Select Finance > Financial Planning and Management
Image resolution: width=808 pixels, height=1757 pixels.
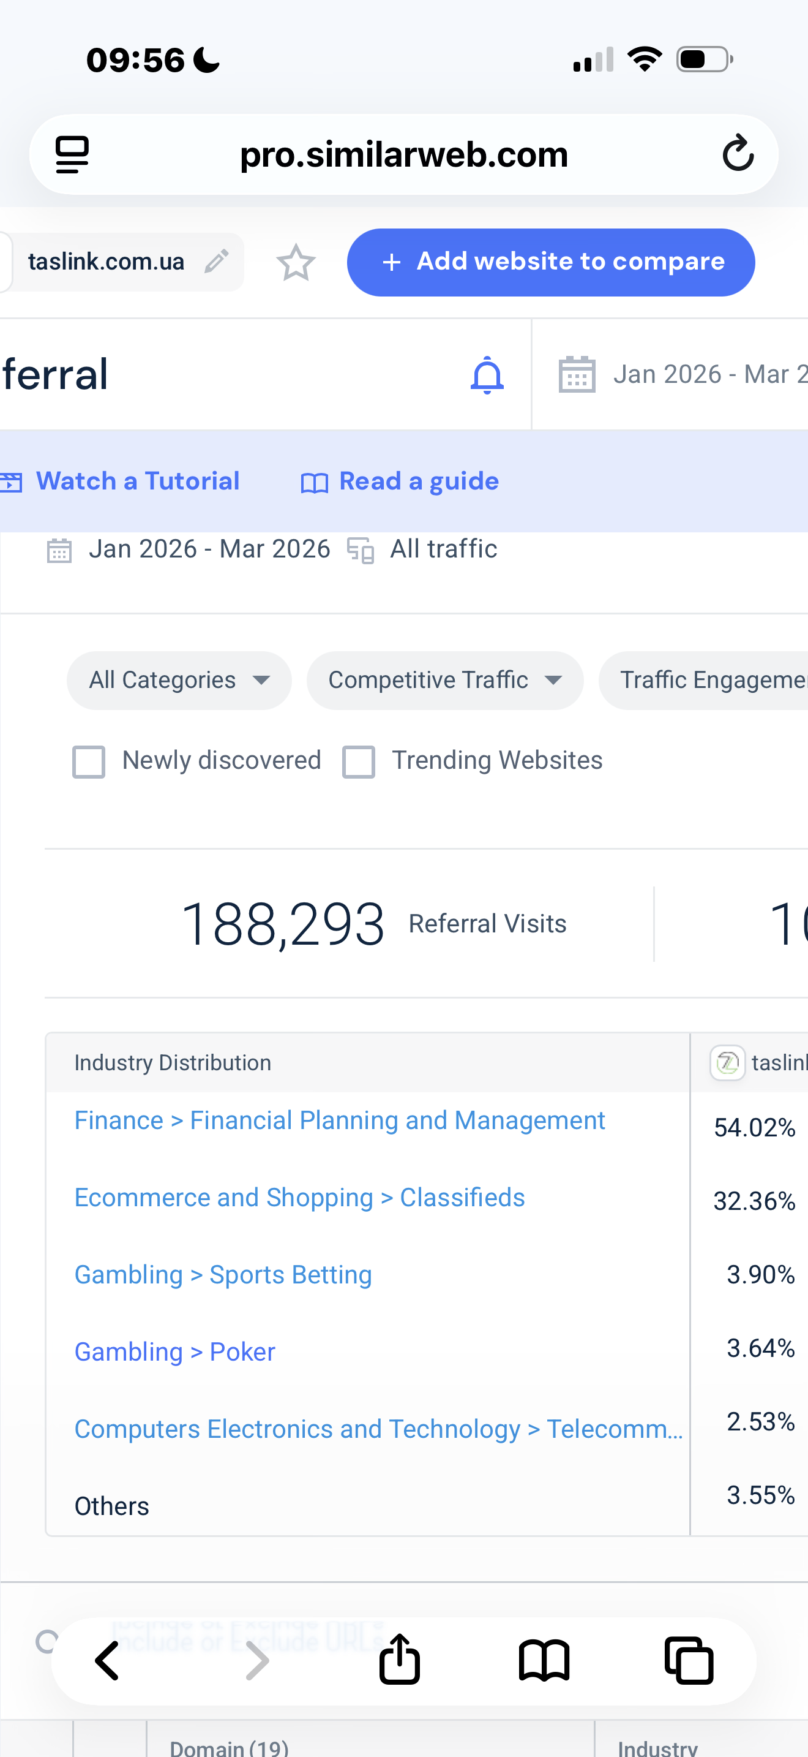pos(339,1120)
